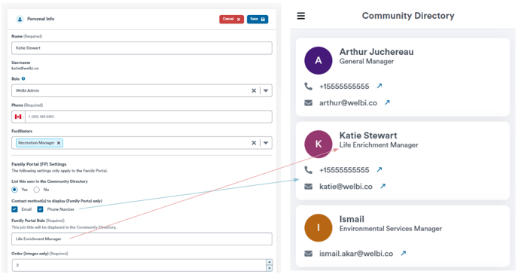Click the Family Portal Role input field
Viewport: 518px width, 277px height.
point(142,239)
